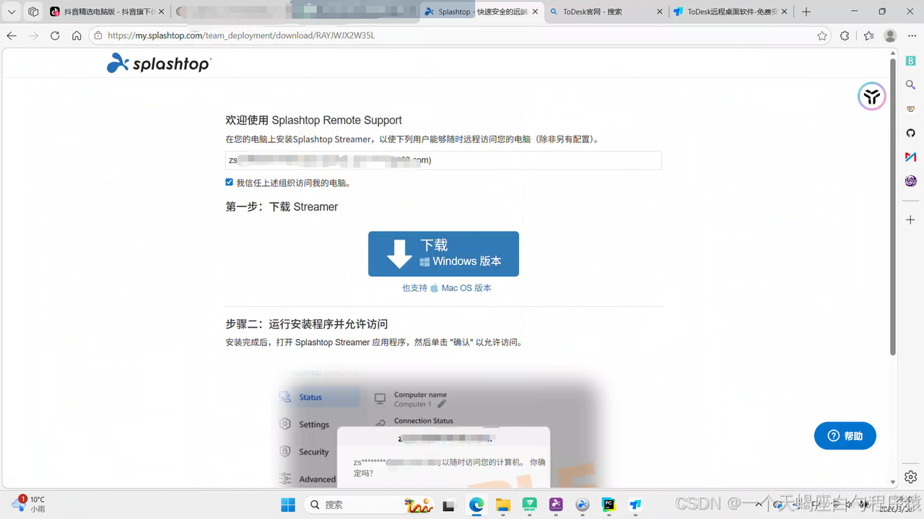Open the Gmail icon in Edge sidebar
The width and height of the screenshot is (924, 519).
pos(910,157)
